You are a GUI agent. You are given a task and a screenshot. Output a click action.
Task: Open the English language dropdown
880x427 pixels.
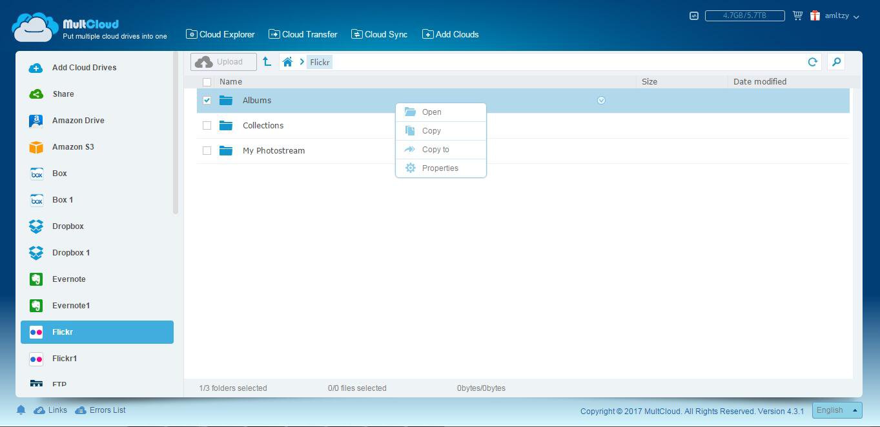(837, 410)
